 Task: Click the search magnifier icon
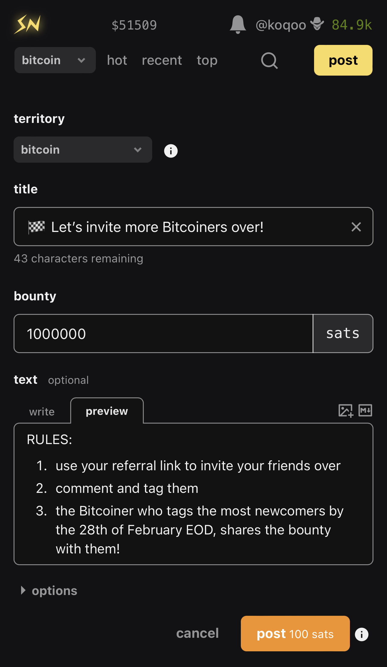(x=269, y=61)
